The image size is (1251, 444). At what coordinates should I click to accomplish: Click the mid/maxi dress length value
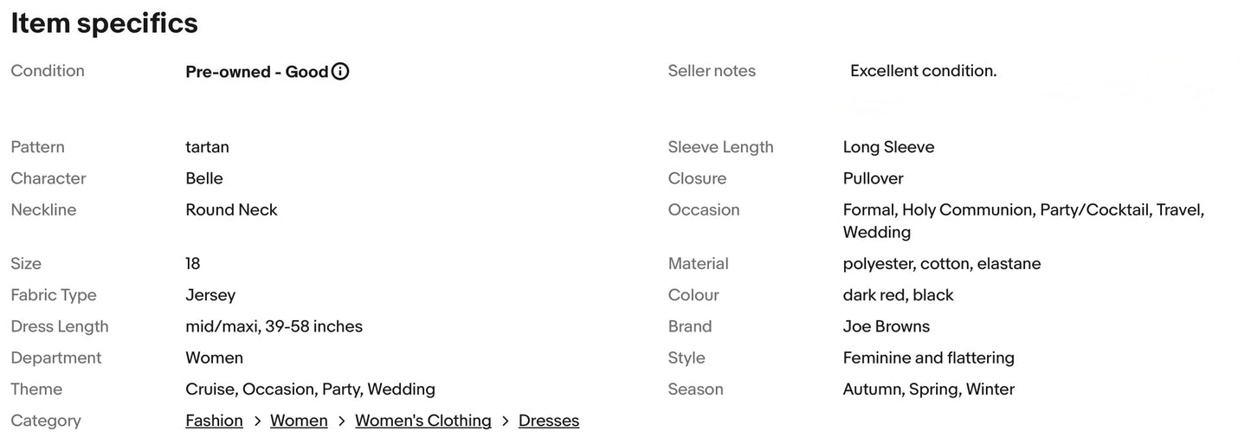(x=274, y=326)
